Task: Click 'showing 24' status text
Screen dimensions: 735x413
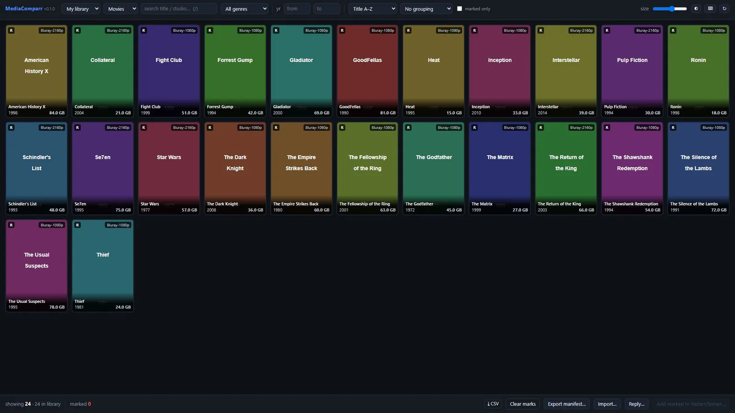Action: tap(18, 404)
